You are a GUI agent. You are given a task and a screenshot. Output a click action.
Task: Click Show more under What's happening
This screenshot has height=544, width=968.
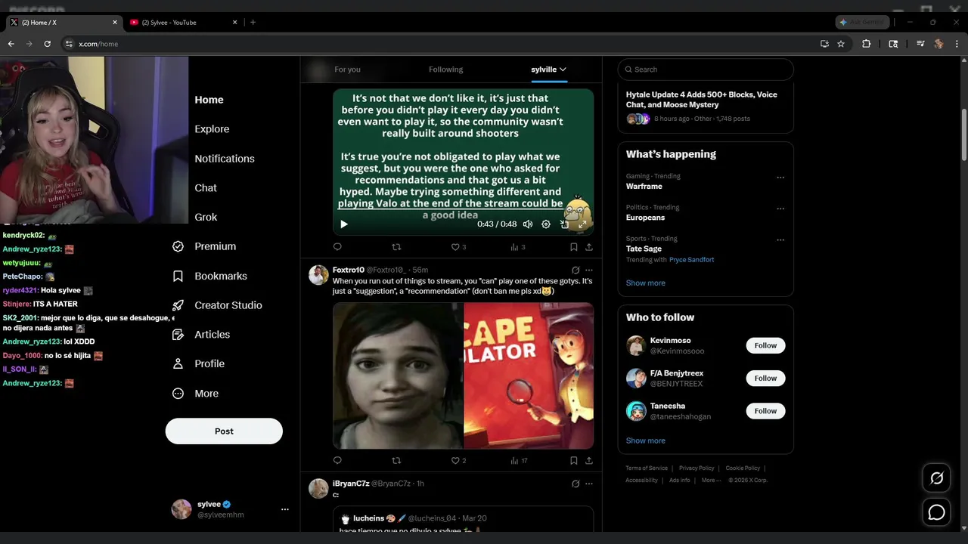(x=646, y=283)
